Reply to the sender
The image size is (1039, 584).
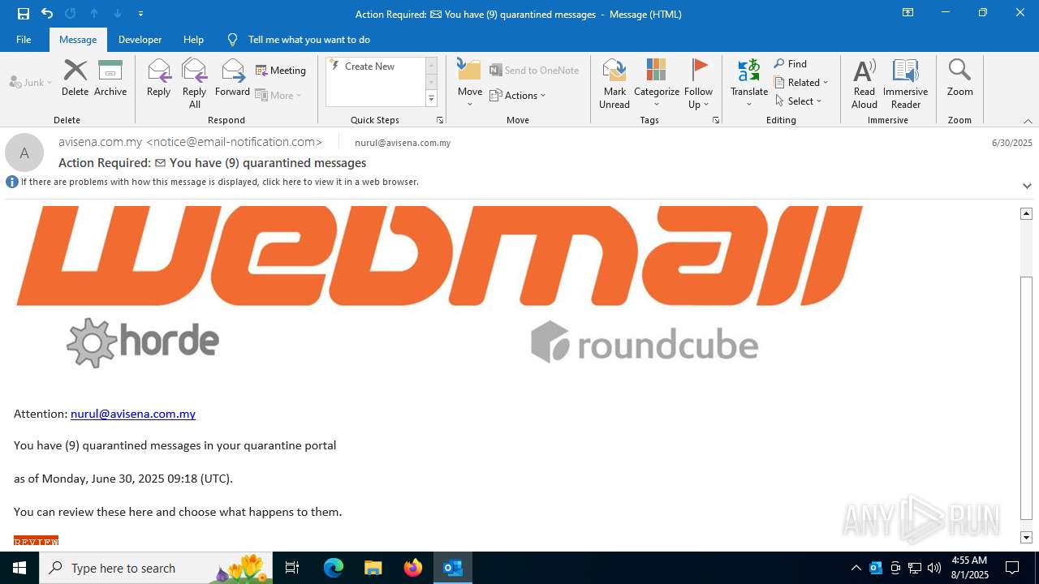pyautogui.click(x=158, y=78)
